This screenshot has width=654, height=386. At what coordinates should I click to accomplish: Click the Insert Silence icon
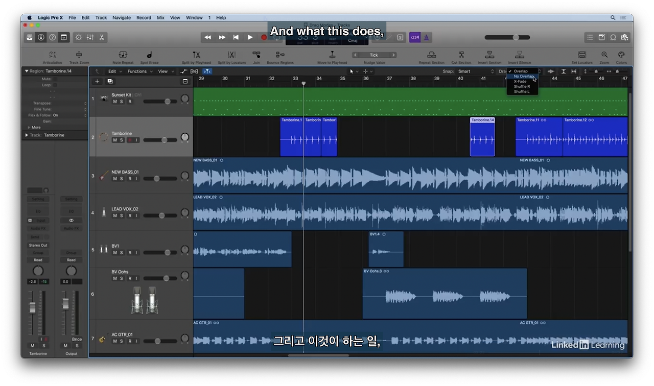coord(520,55)
